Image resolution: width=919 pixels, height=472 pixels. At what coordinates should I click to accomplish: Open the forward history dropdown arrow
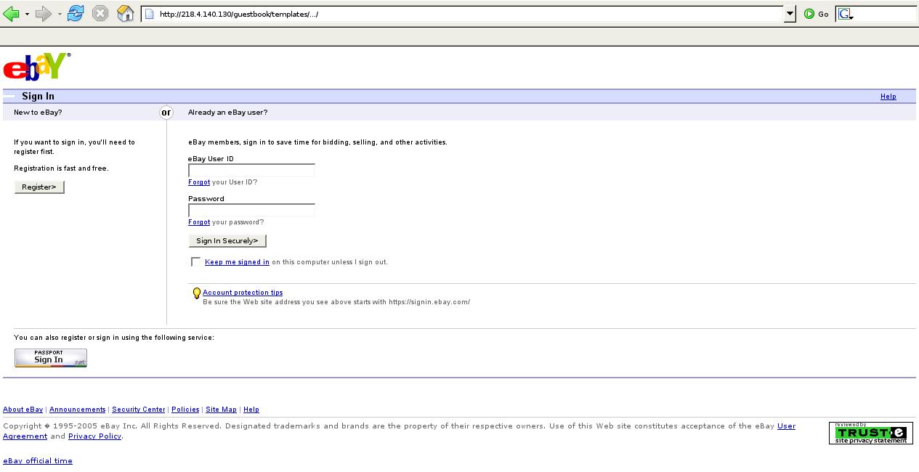pos(60,14)
